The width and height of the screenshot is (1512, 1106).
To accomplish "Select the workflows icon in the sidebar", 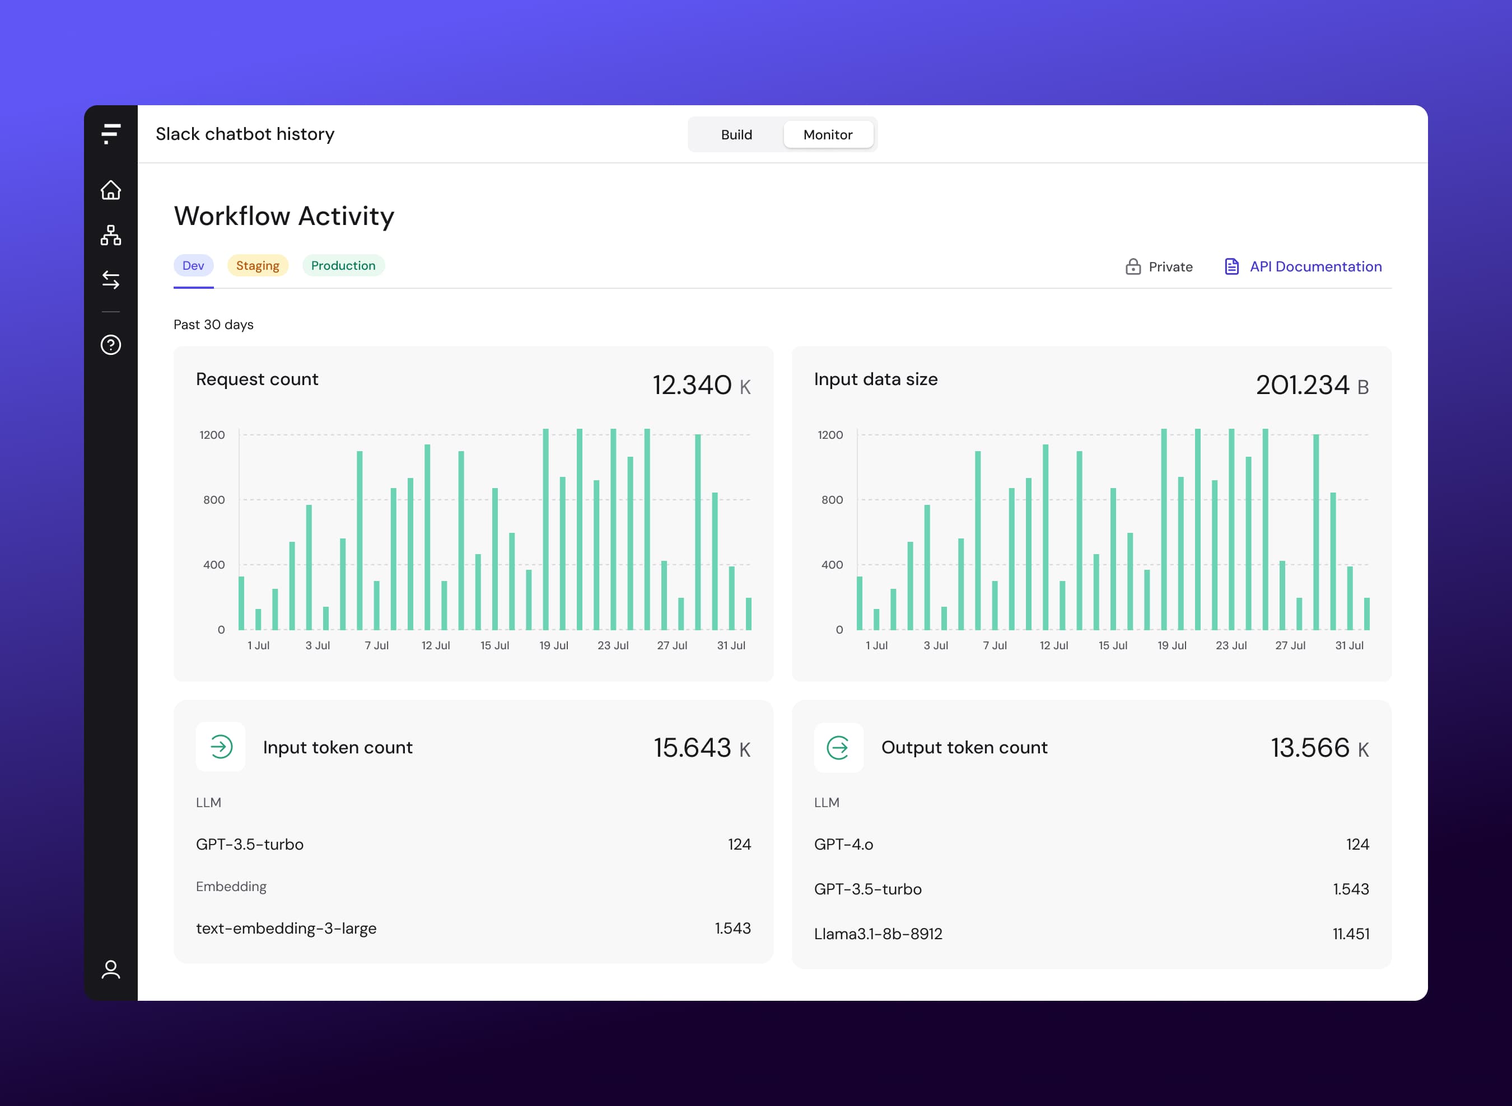I will tap(111, 236).
